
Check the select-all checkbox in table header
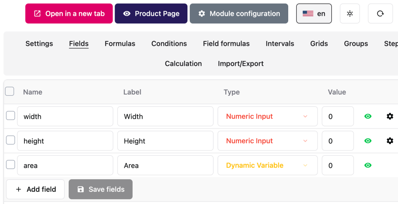click(x=10, y=91)
